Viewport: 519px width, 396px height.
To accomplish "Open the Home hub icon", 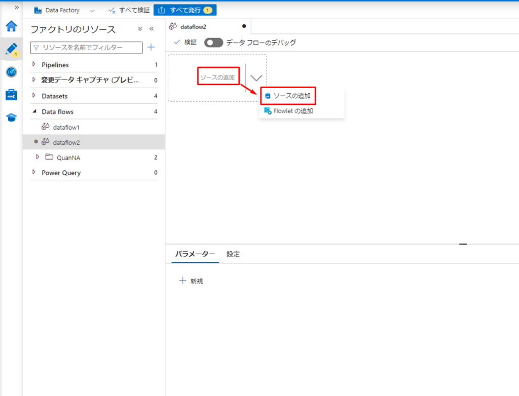I will tap(11, 26).
